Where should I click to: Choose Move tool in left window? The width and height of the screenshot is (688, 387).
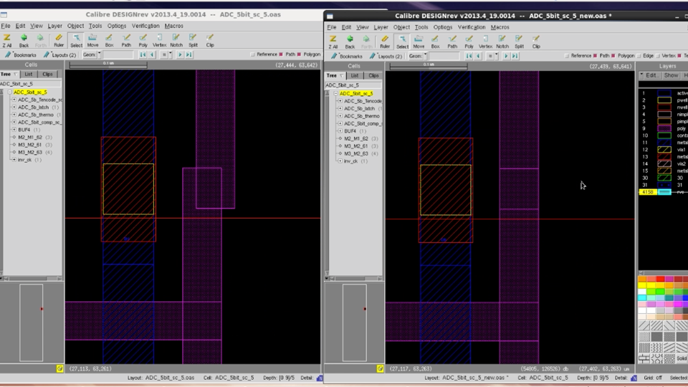92,40
